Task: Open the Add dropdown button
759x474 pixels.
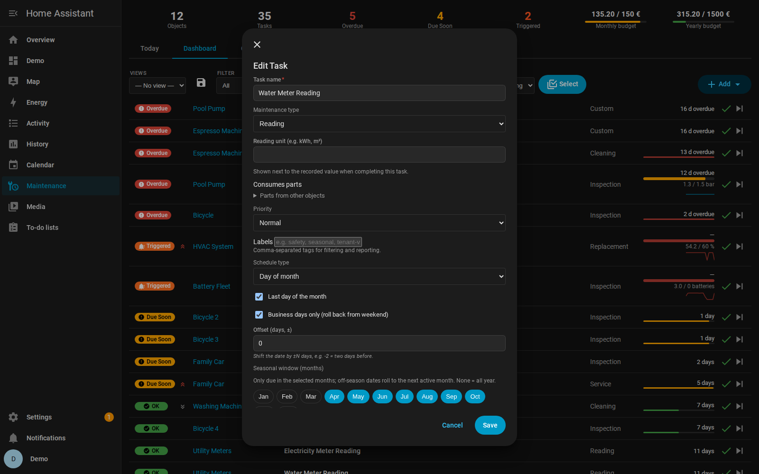Action: pos(724,84)
